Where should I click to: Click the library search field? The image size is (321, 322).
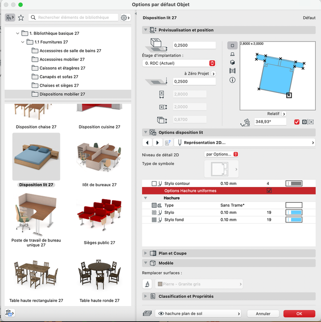point(73,17)
